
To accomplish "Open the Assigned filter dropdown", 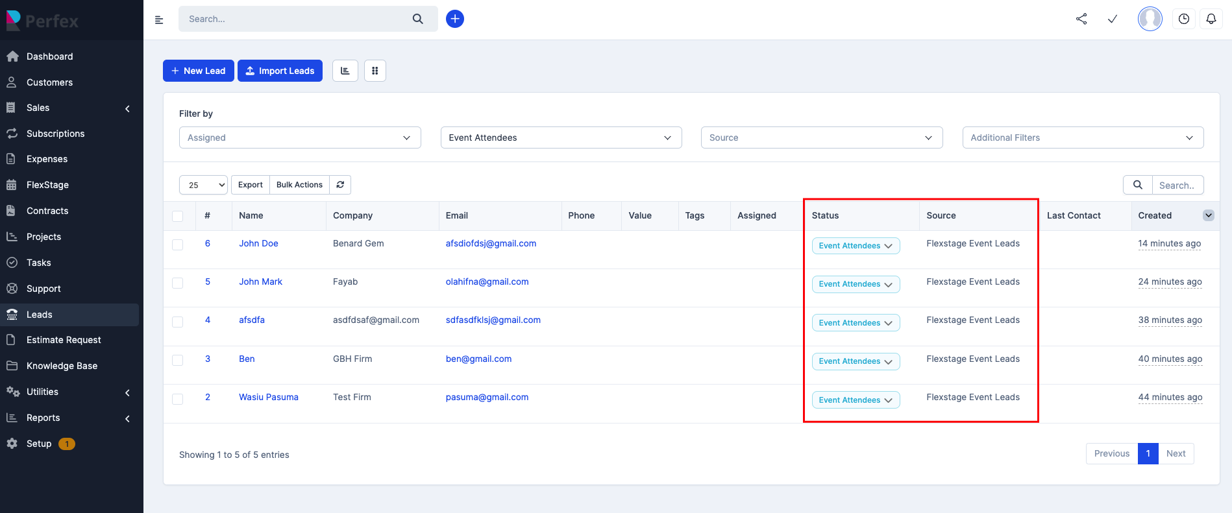I will [x=300, y=137].
